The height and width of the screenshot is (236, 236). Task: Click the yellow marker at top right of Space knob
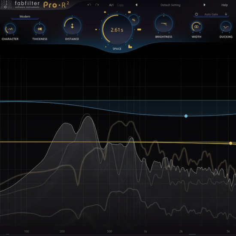pyautogui.click(x=129, y=12)
